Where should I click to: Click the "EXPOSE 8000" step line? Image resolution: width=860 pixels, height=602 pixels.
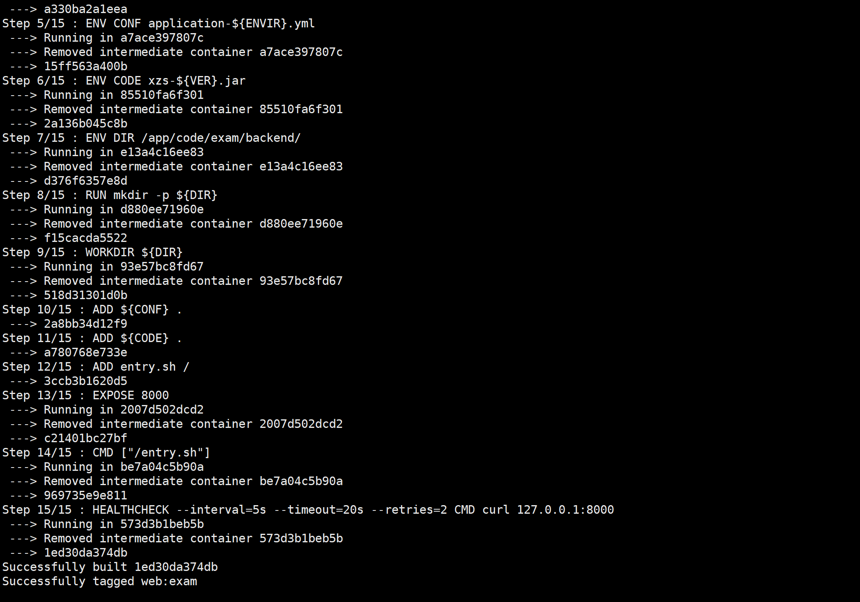click(131, 395)
